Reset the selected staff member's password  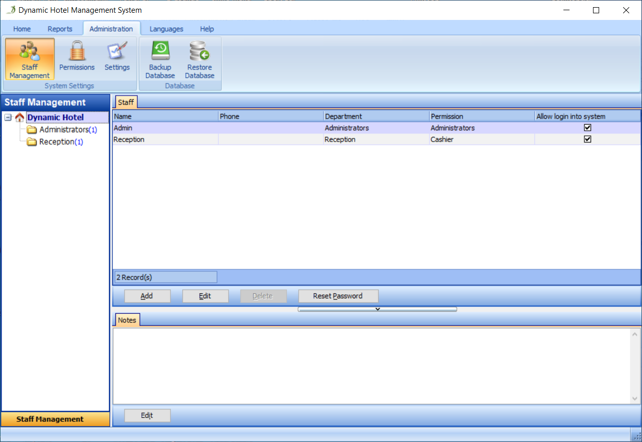coord(338,296)
